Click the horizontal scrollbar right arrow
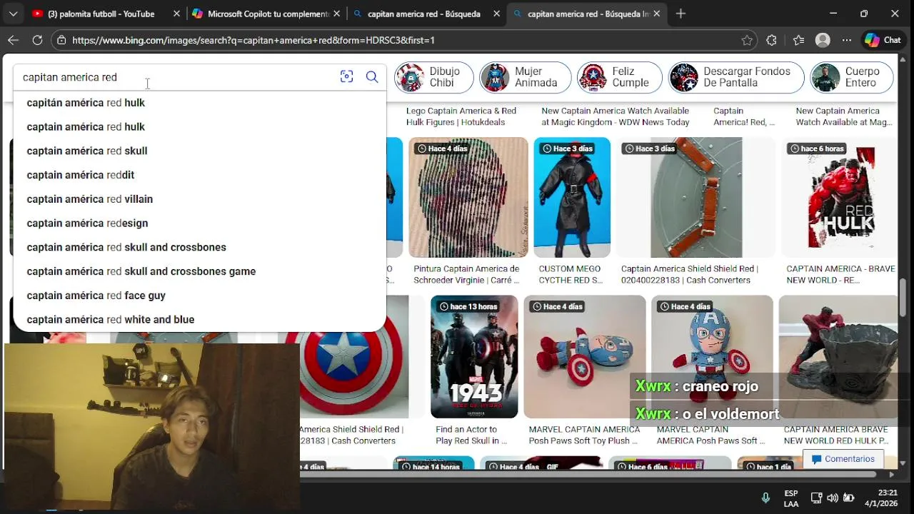Screen dimensions: 914x514 click(891, 474)
